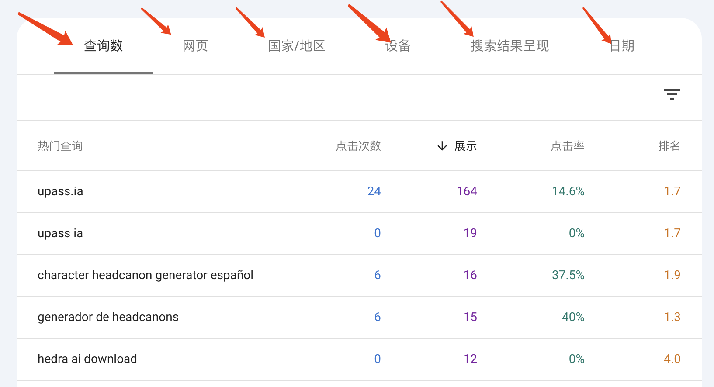Sort by the 点击次数 column header
Screen dimensions: 714x387
358,146
